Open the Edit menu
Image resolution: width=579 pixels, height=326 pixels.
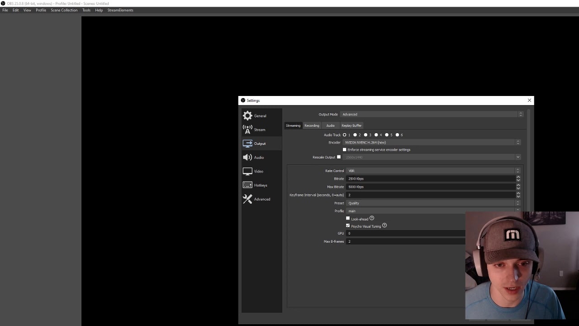point(16,10)
